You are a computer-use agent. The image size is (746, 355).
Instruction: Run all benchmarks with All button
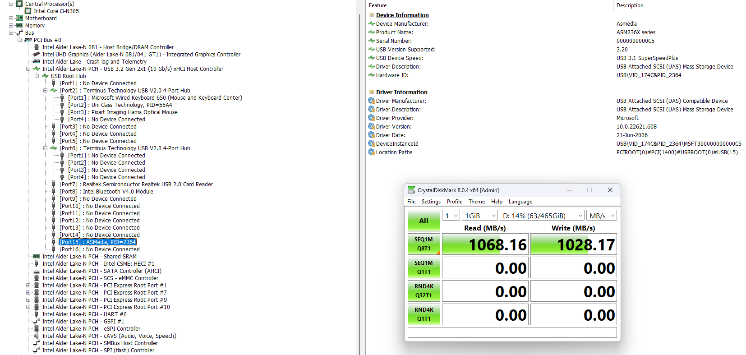[x=424, y=221]
